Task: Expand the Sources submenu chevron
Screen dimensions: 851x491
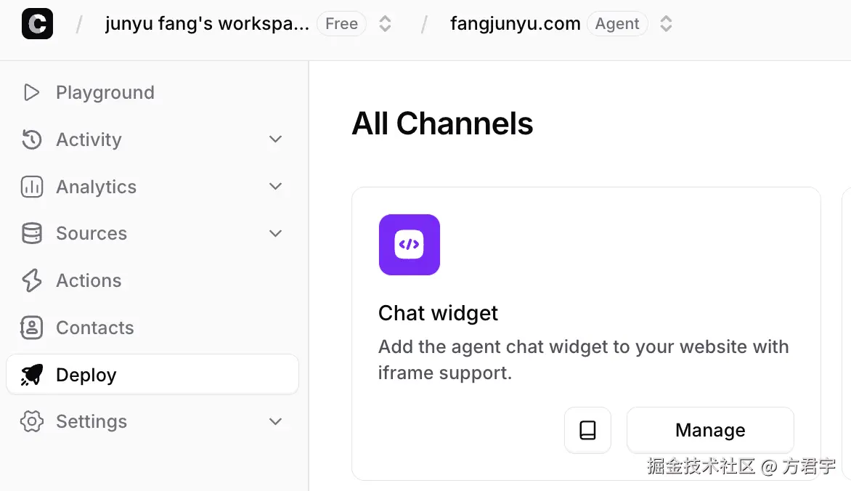Action: tap(275, 233)
